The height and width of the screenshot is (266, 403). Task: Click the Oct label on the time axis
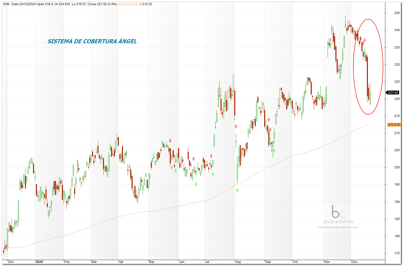[295, 262]
